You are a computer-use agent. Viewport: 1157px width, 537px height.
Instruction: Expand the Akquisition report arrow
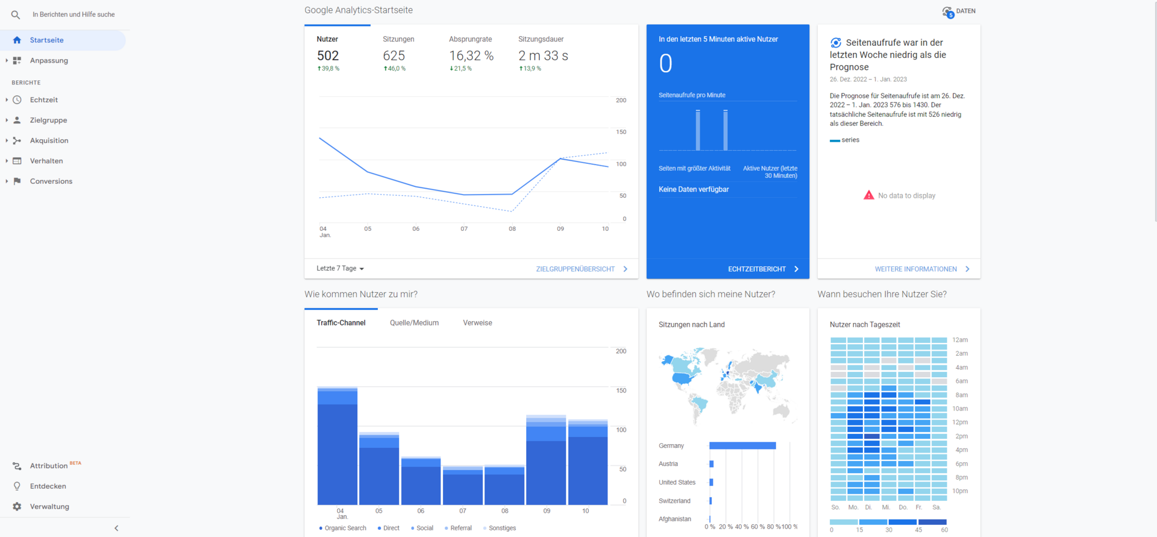click(x=7, y=140)
